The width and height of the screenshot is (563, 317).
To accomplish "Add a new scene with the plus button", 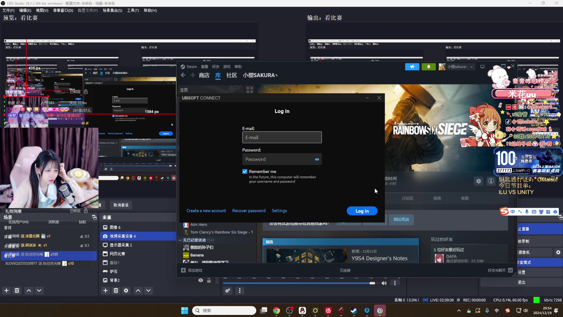I will coord(6,291).
